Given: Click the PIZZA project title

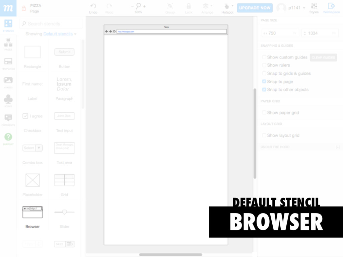Looking at the screenshot, I should point(36,5).
